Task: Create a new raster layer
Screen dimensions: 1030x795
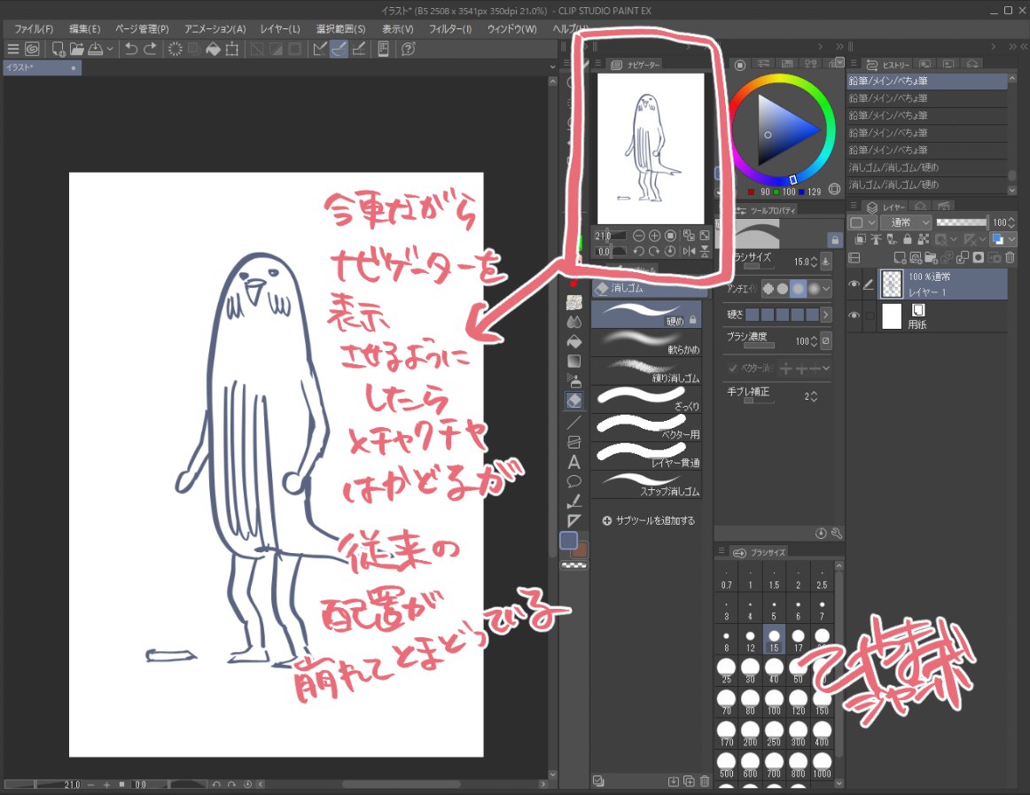Action: click(900, 257)
